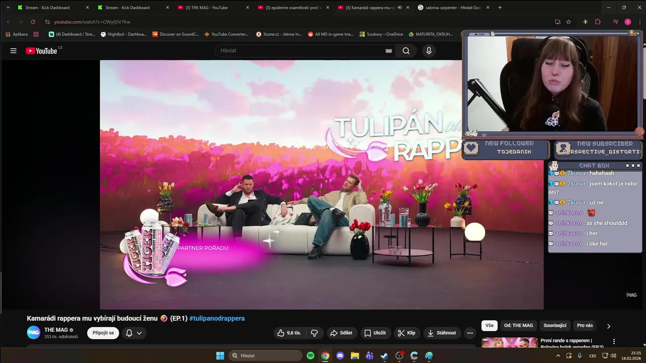Start voice search with the microphone icon
The height and width of the screenshot is (363, 646).
(429, 50)
